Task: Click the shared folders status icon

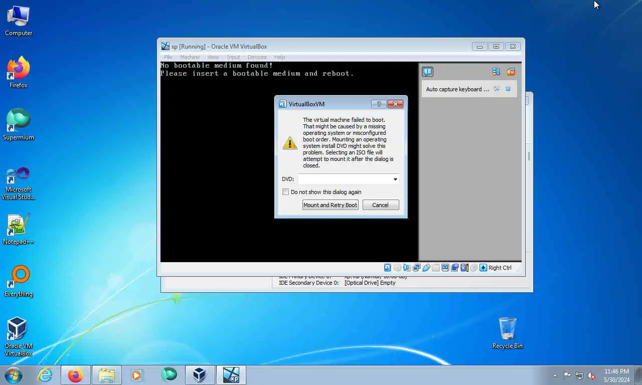Action: tap(436, 268)
